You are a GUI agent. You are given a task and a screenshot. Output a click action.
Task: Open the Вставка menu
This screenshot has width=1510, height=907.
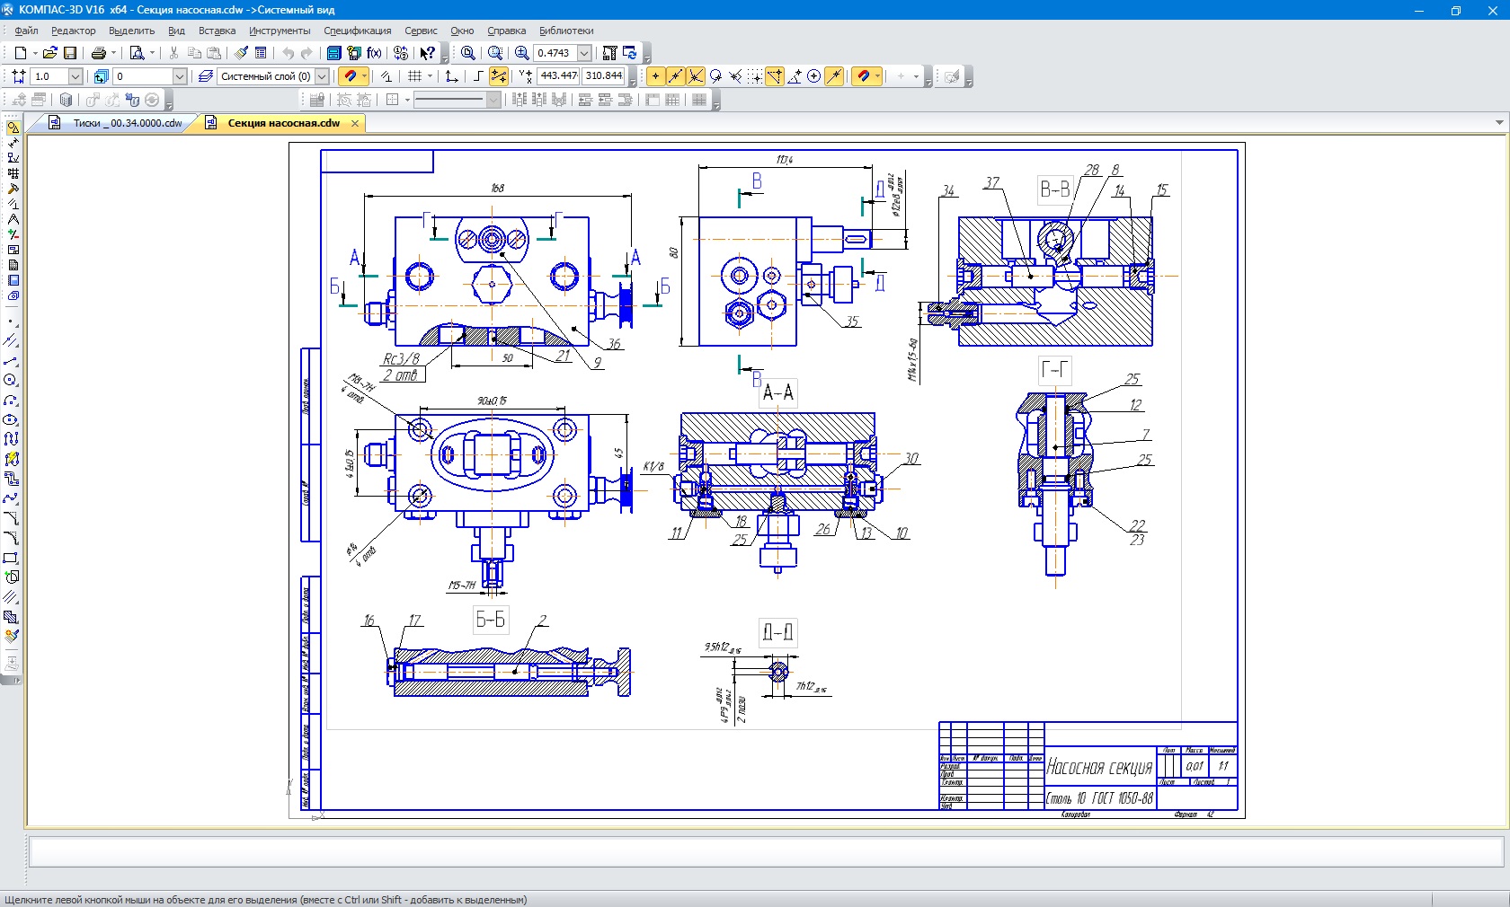(x=217, y=31)
